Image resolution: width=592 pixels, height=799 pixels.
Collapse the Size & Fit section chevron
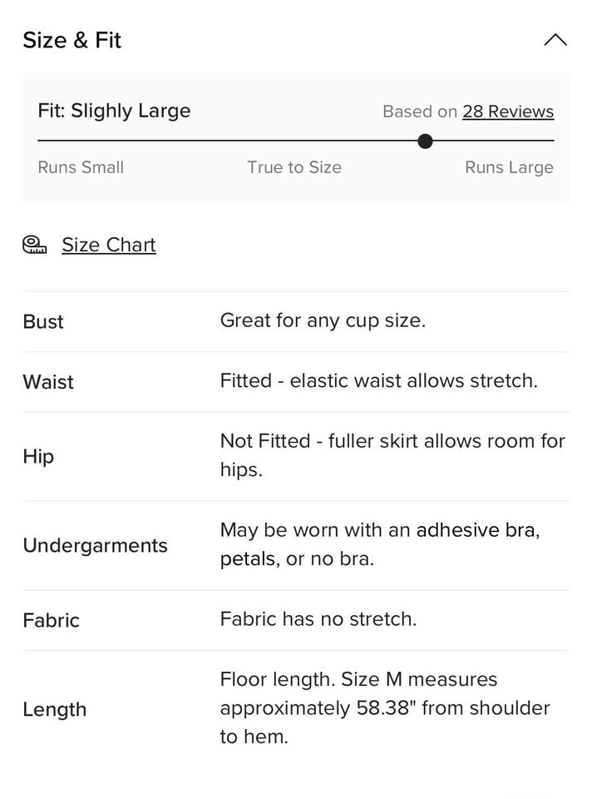[555, 40]
